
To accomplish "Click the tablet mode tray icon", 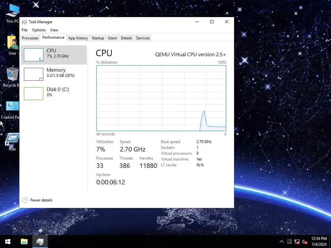I will coord(289,242).
